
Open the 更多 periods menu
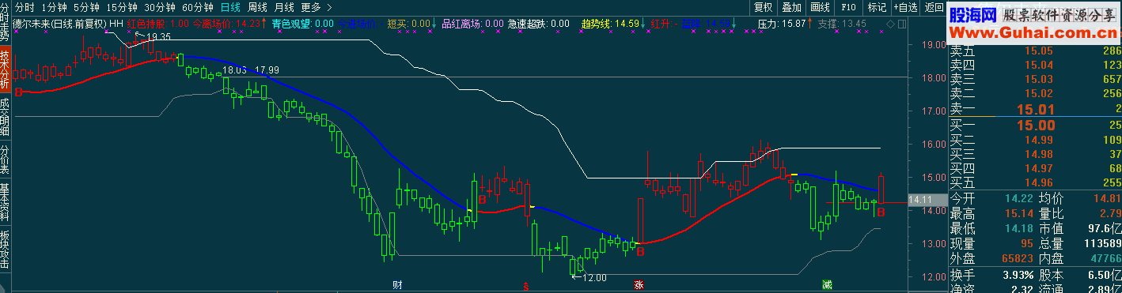click(310, 7)
